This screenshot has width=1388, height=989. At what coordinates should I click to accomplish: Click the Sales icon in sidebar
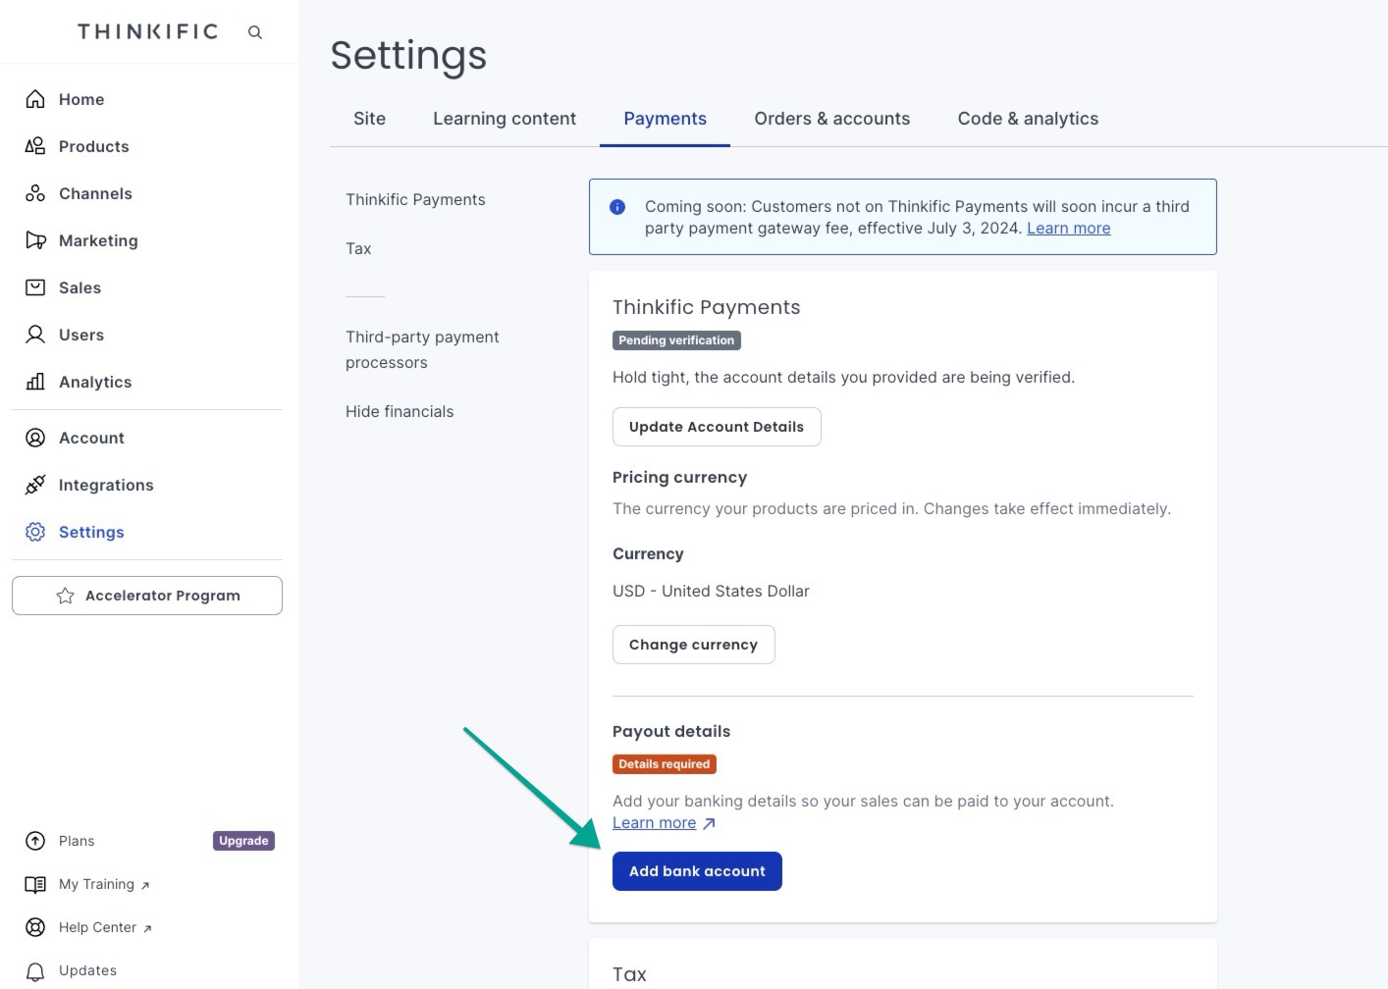[x=35, y=287]
